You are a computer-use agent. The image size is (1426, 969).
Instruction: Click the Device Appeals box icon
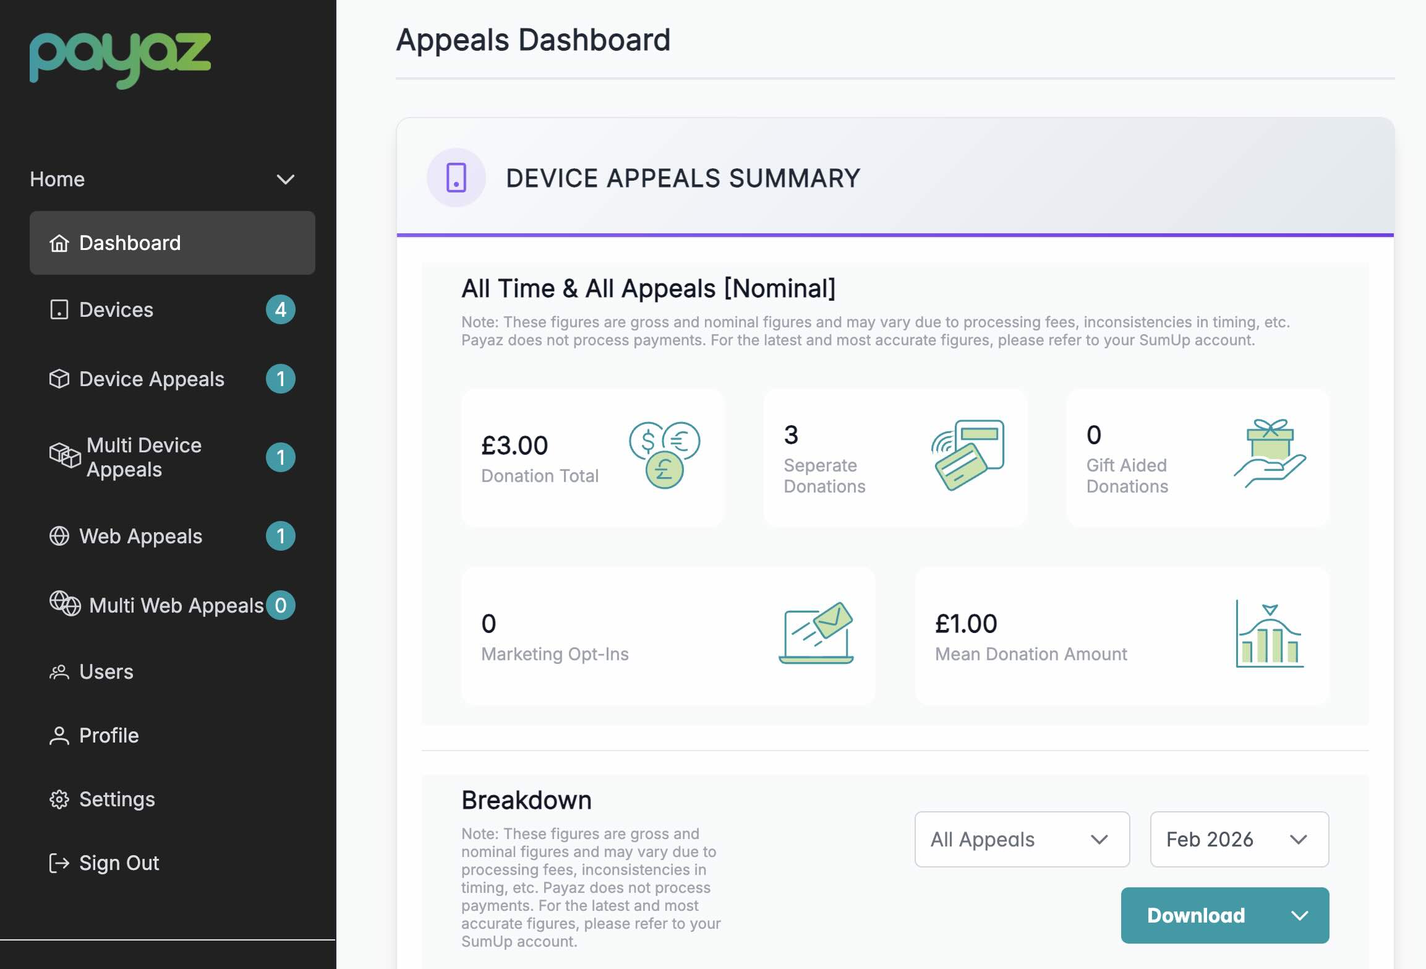tap(59, 379)
